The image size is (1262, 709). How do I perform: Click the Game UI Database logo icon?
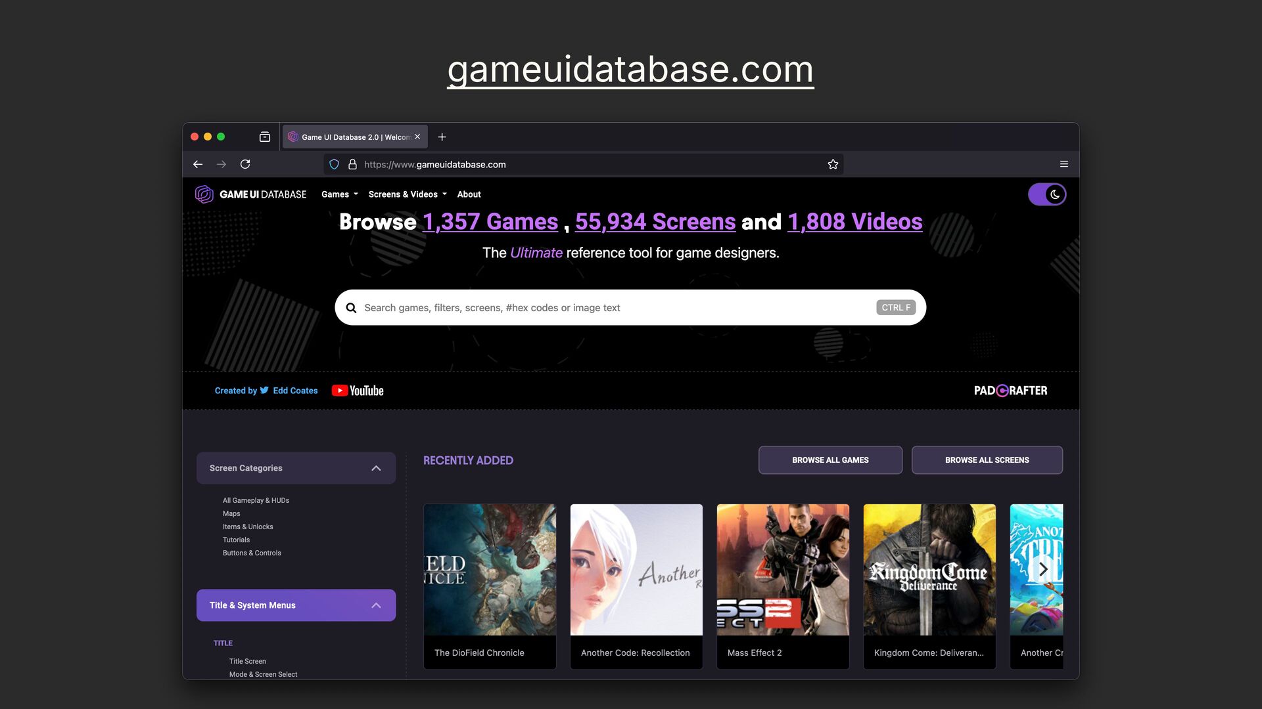(204, 194)
